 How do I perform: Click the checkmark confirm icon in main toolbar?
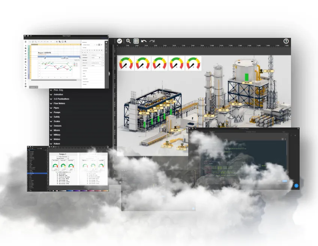(120, 41)
